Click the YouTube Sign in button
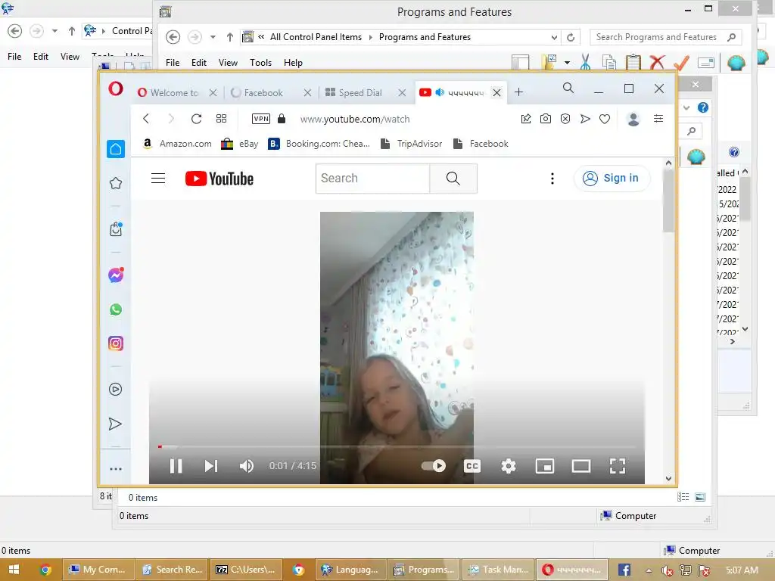Viewport: 775px width, 581px height. click(612, 178)
